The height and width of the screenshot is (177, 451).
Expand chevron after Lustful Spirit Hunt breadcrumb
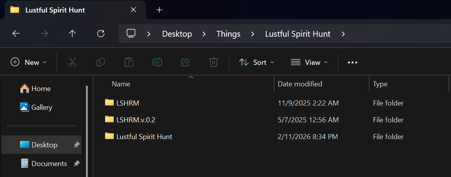pyautogui.click(x=343, y=34)
